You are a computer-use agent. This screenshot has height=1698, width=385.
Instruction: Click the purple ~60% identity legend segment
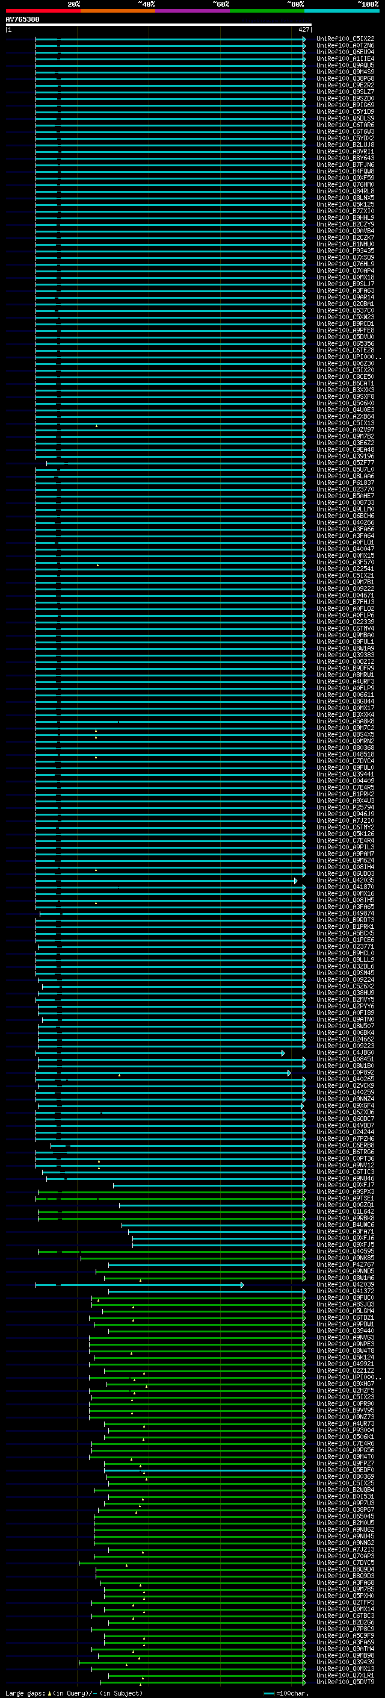point(193,11)
